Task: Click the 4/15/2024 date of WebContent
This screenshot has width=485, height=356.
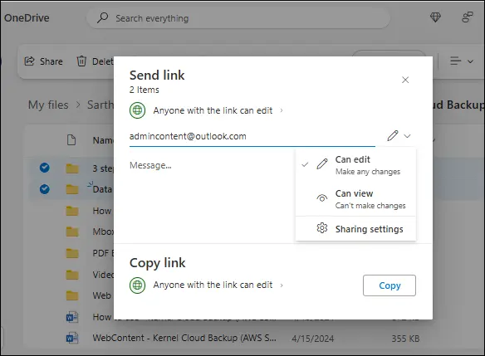Action: tap(313, 339)
